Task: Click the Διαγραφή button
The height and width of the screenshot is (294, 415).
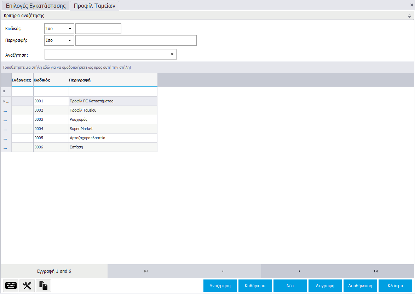Action: click(325, 285)
